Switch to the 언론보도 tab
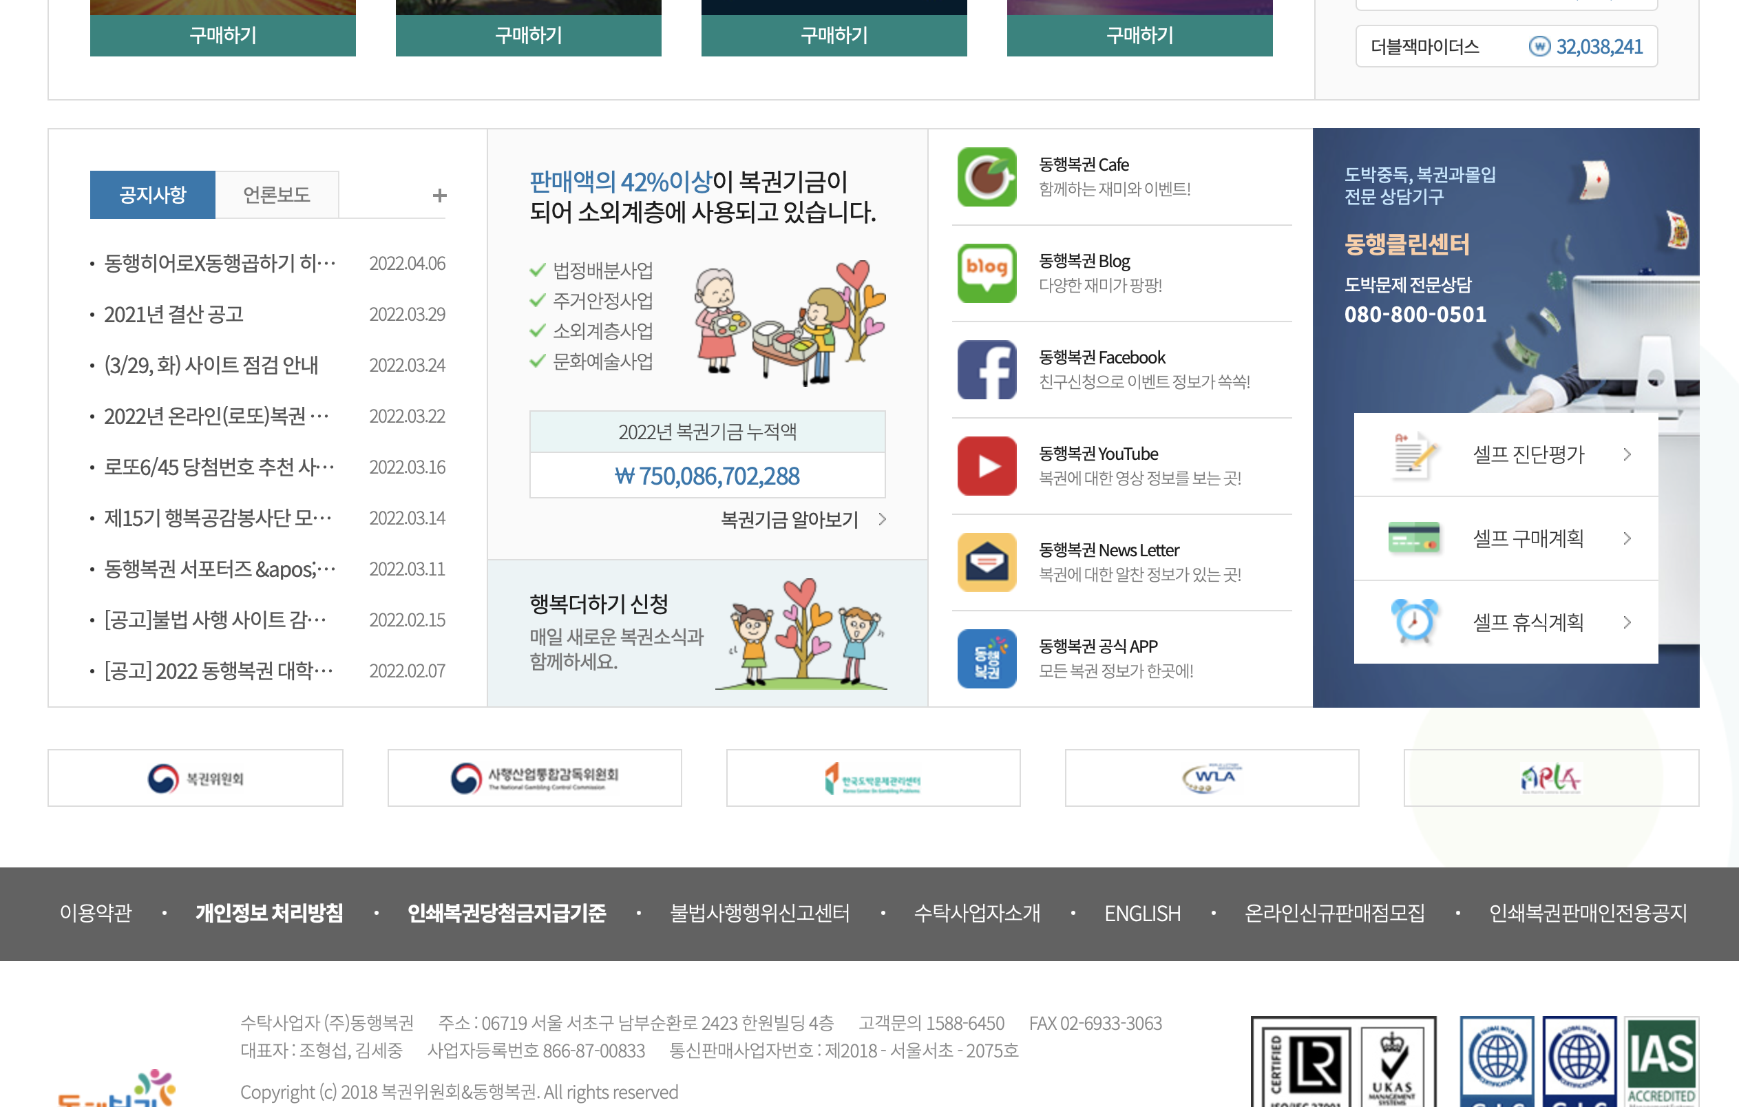 [277, 194]
